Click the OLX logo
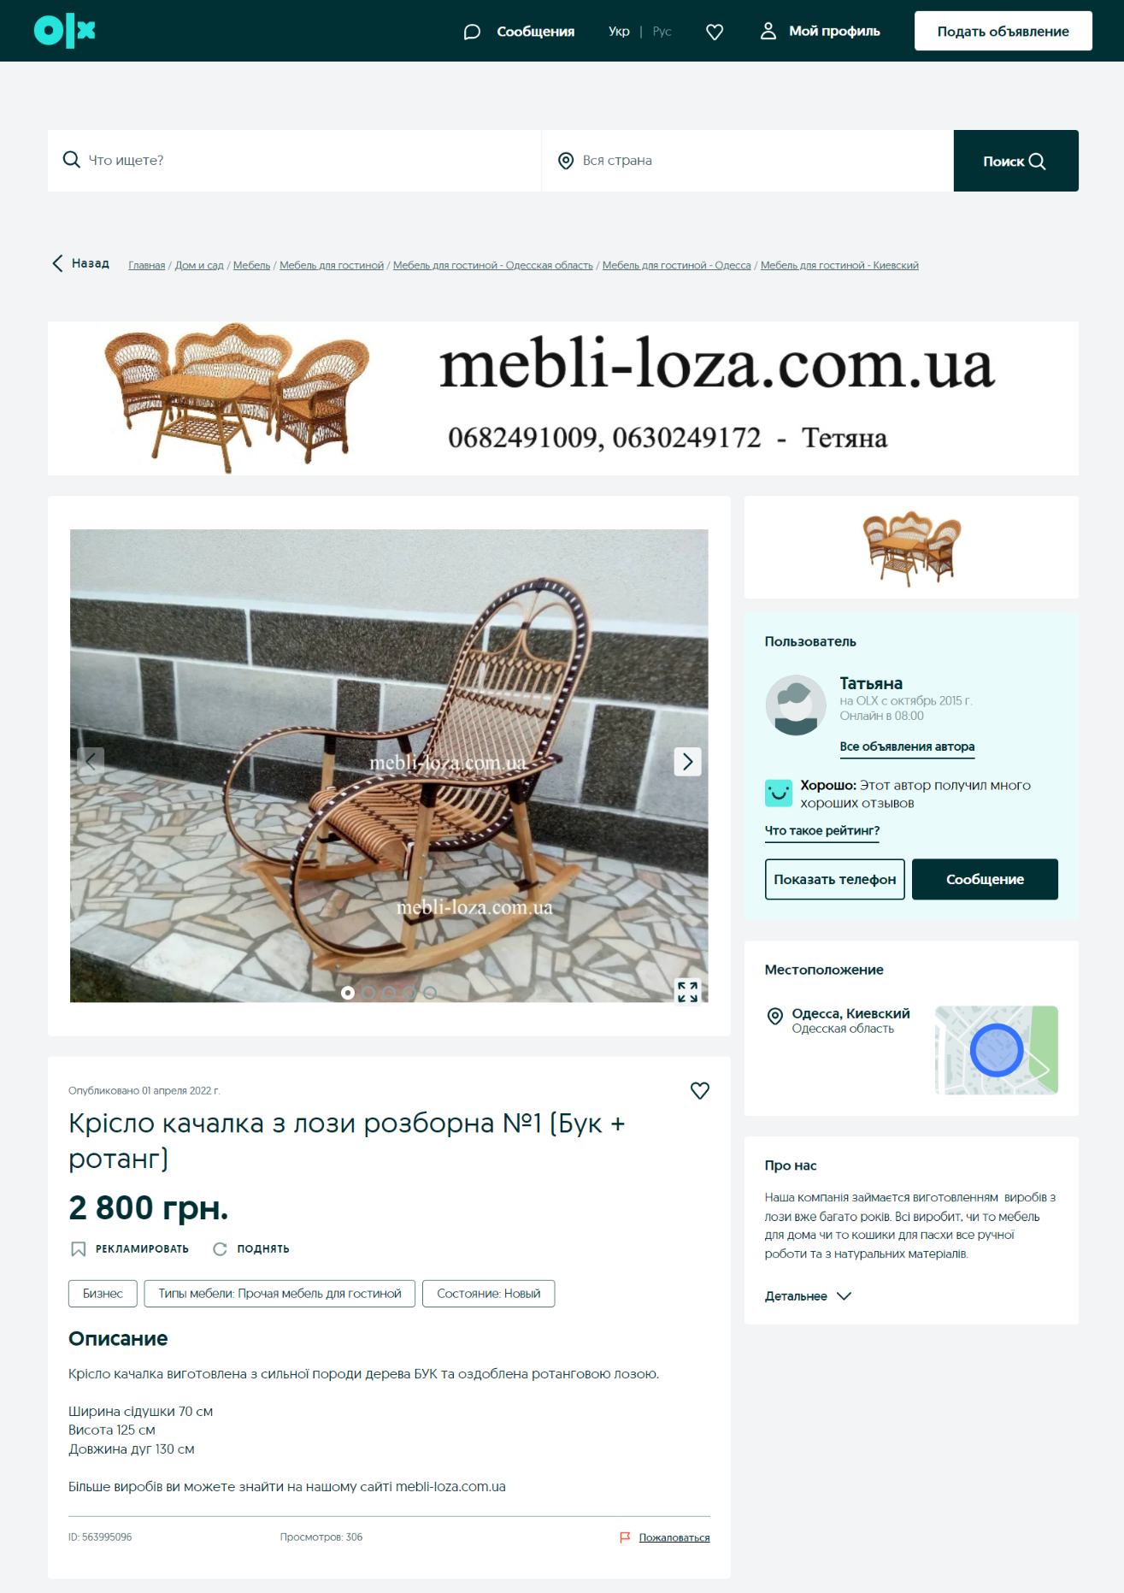The width and height of the screenshot is (1124, 1593). [x=65, y=31]
